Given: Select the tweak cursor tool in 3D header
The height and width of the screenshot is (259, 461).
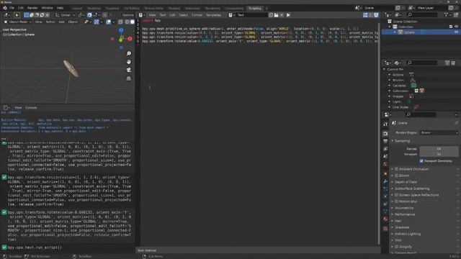Looking at the screenshot, I should 17,15.
